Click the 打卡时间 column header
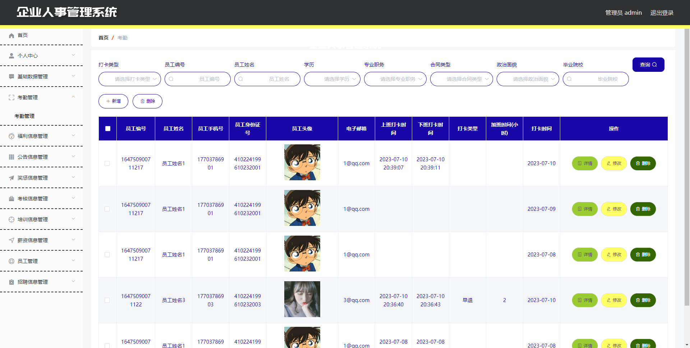This screenshot has height=348, width=690. point(542,129)
